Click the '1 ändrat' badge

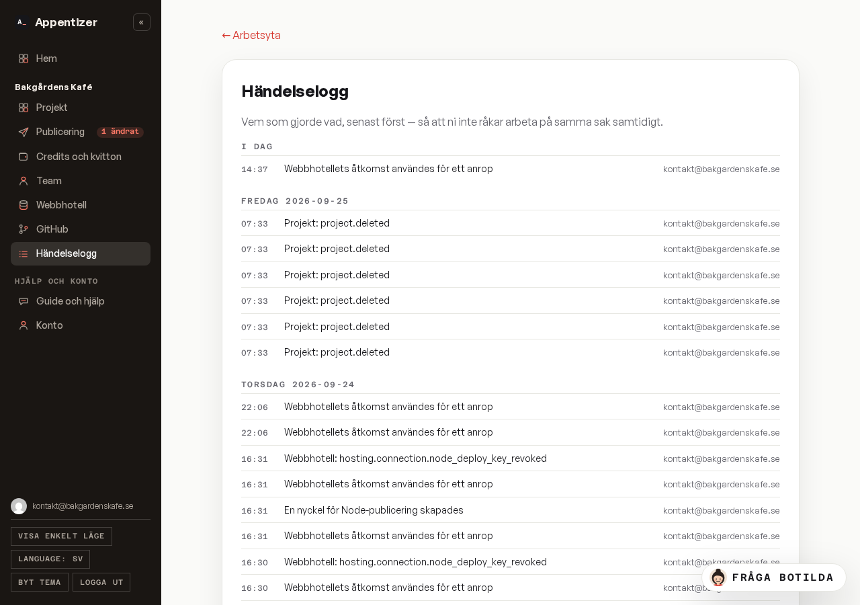point(120,132)
